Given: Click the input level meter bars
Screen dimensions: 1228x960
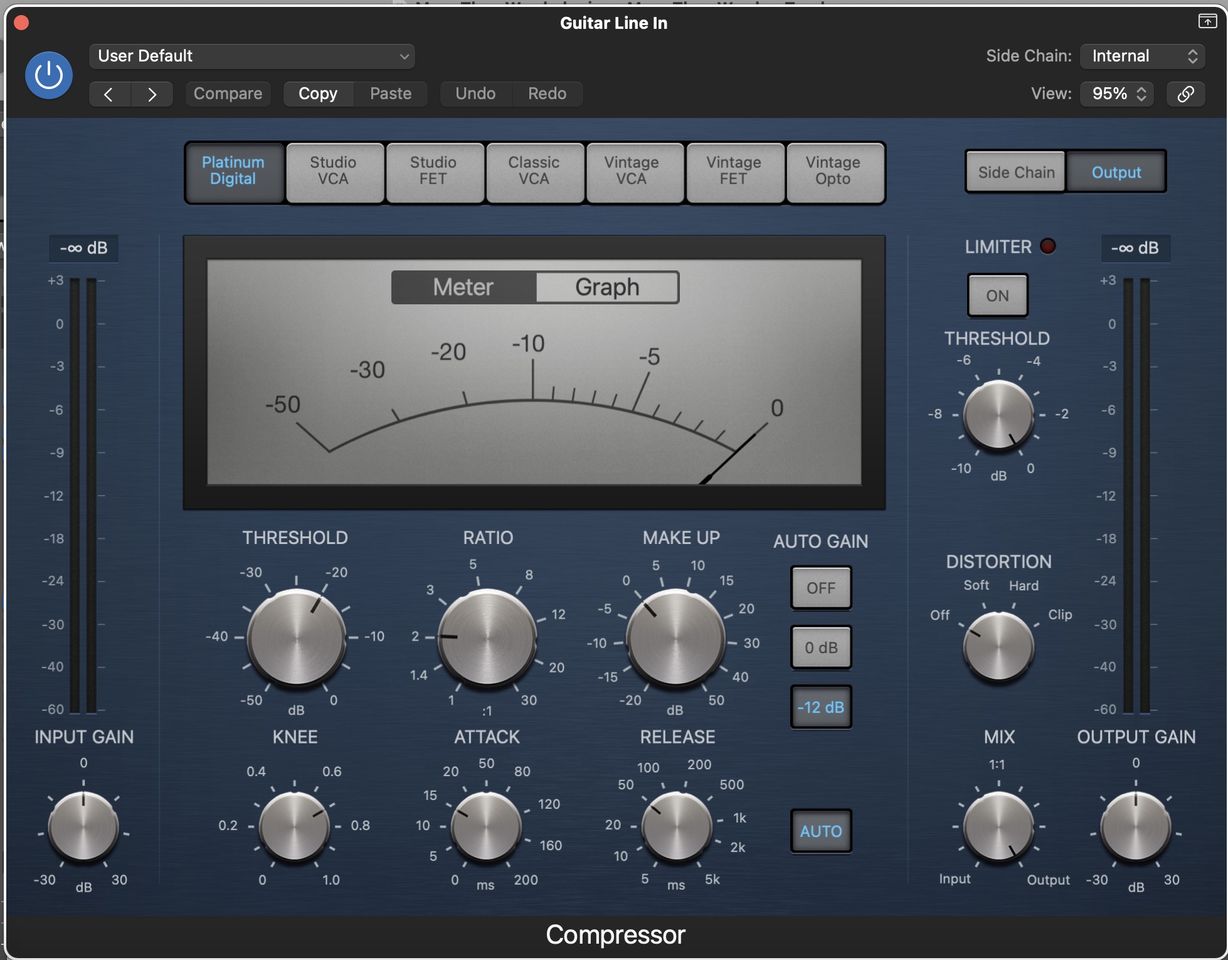Looking at the screenshot, I should click(83, 495).
